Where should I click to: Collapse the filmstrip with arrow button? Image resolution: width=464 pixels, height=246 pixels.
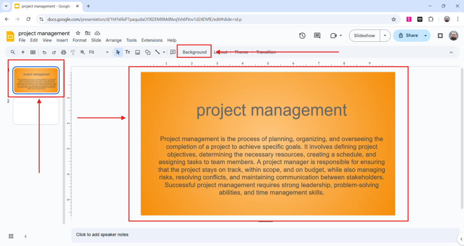coord(25,236)
